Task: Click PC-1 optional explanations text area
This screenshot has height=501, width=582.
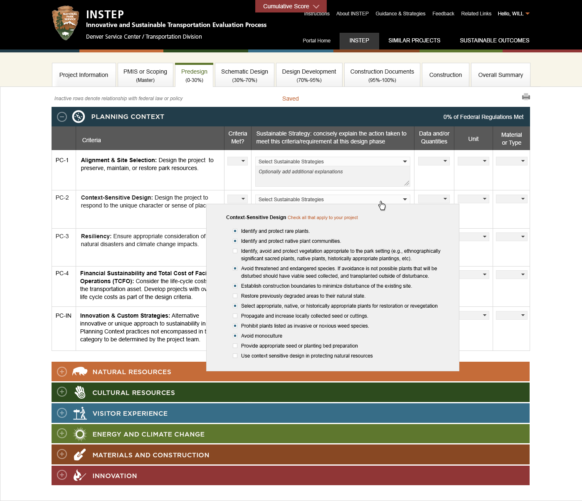Action: point(332,176)
